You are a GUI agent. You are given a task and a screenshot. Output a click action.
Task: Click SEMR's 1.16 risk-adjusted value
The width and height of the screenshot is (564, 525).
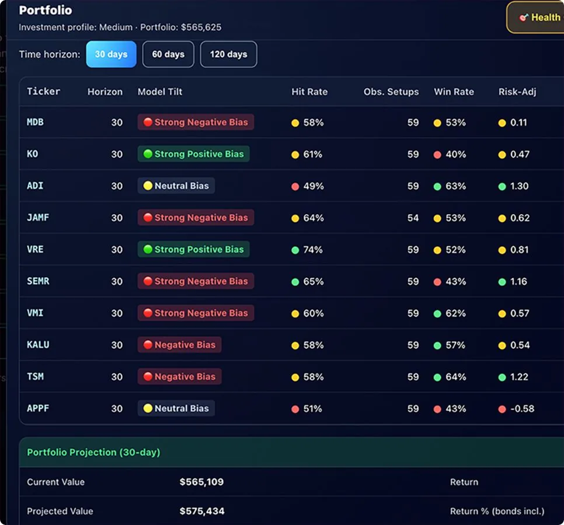[518, 281]
